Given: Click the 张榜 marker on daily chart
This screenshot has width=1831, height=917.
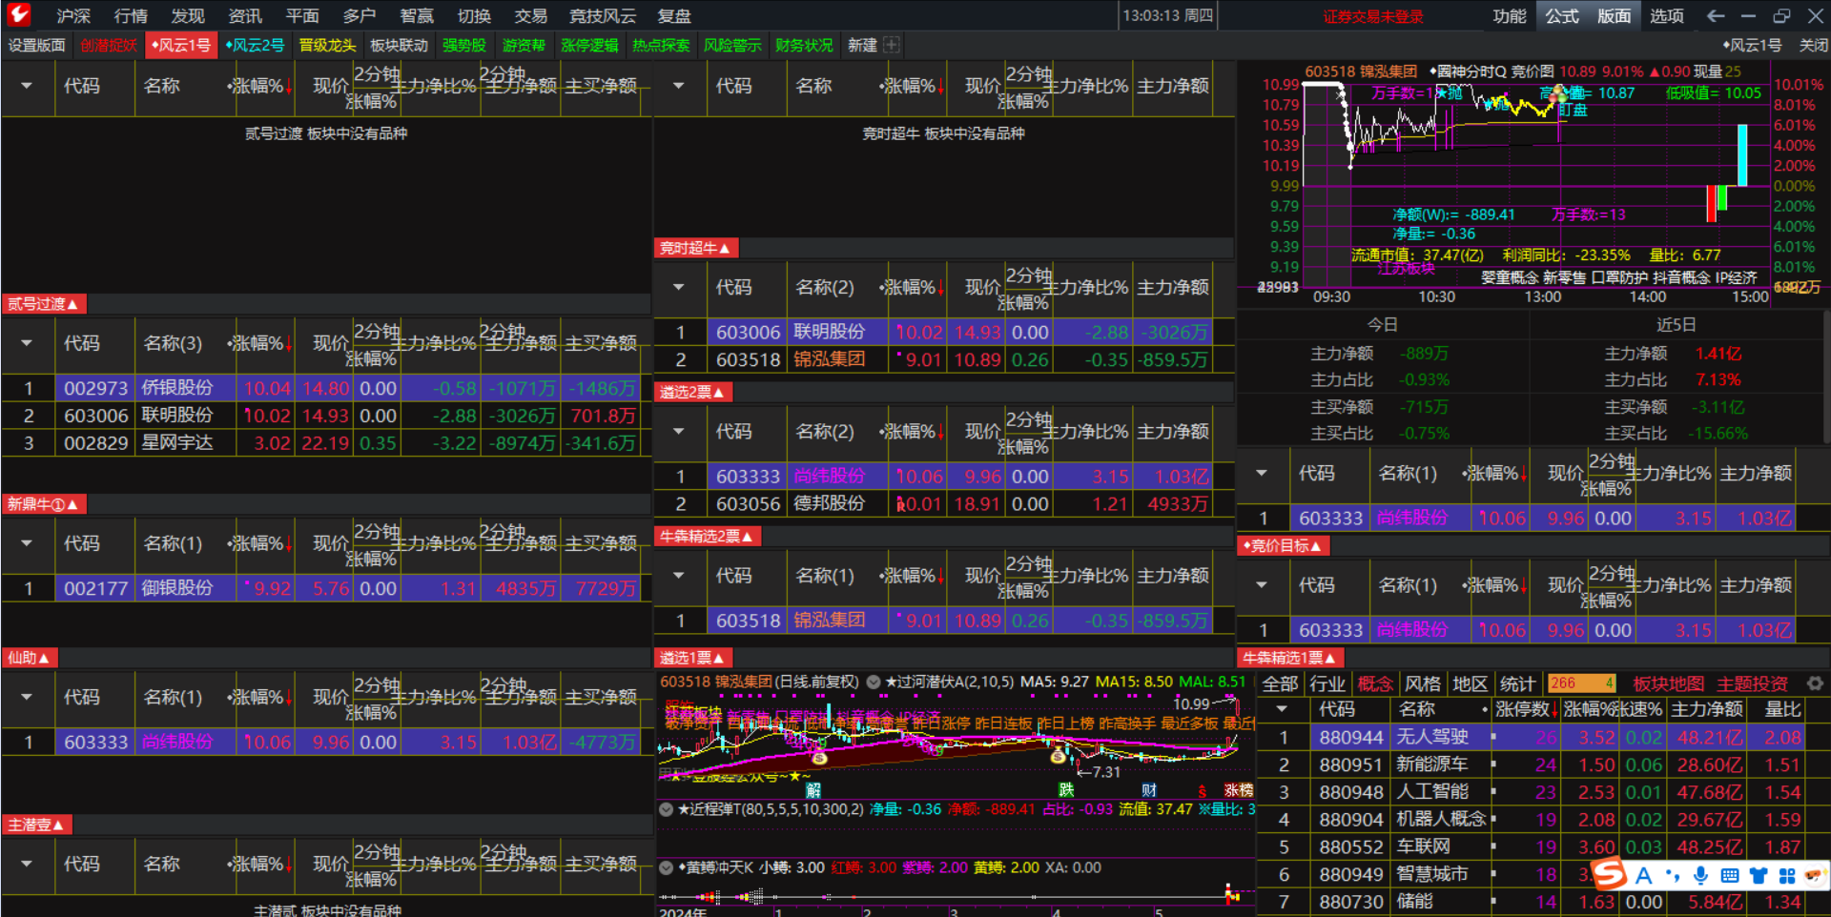Looking at the screenshot, I should pyautogui.click(x=1239, y=789).
